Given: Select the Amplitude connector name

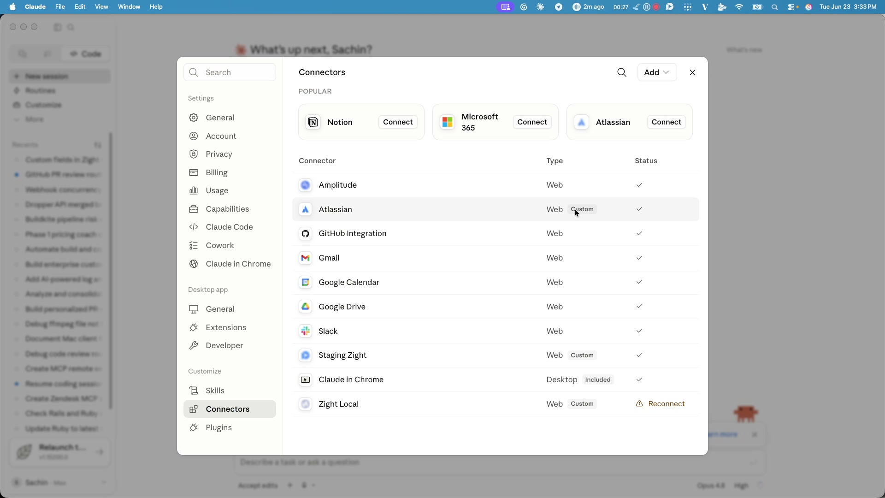Looking at the screenshot, I should [338, 185].
